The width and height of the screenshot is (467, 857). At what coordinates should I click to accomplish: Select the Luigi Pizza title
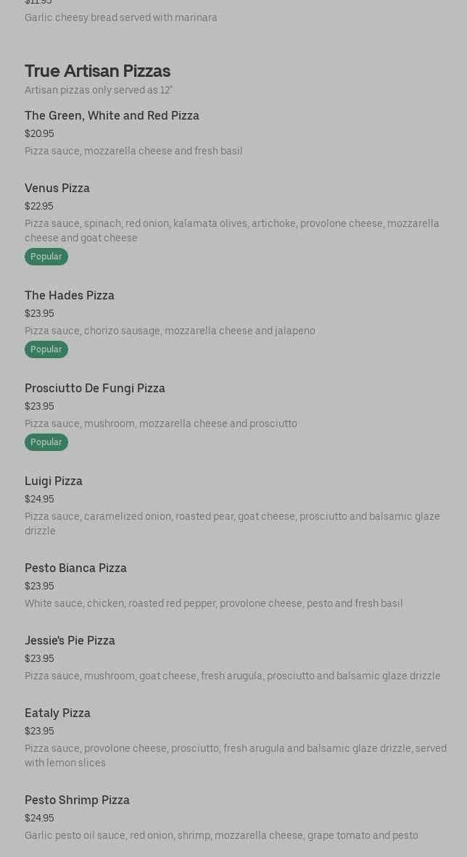tap(54, 481)
